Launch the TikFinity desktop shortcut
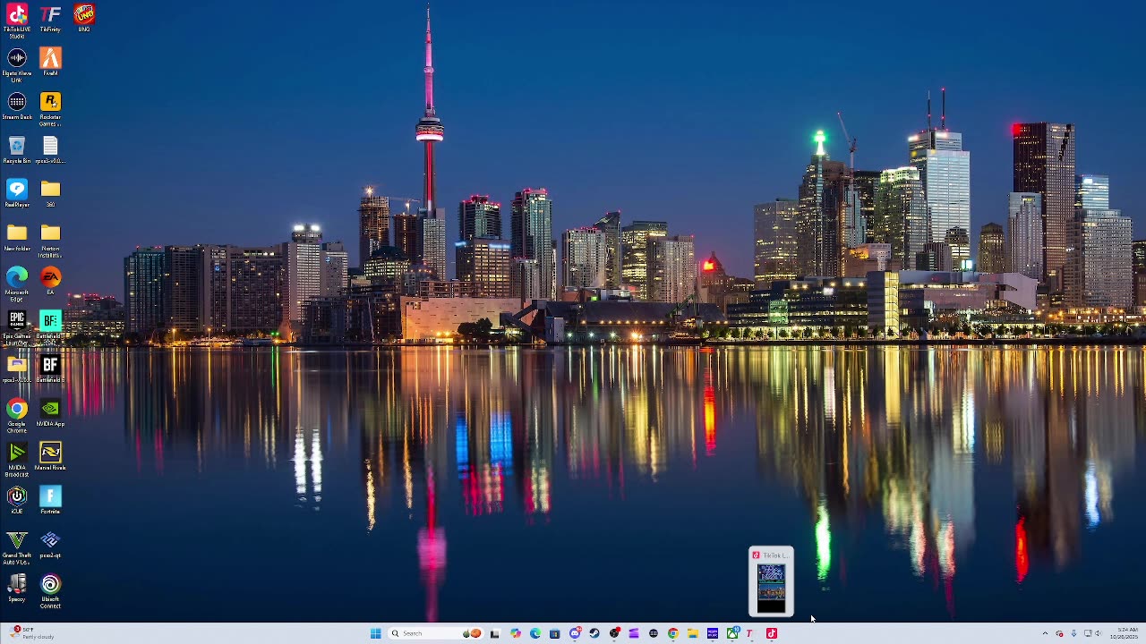This screenshot has width=1146, height=644. [50, 18]
